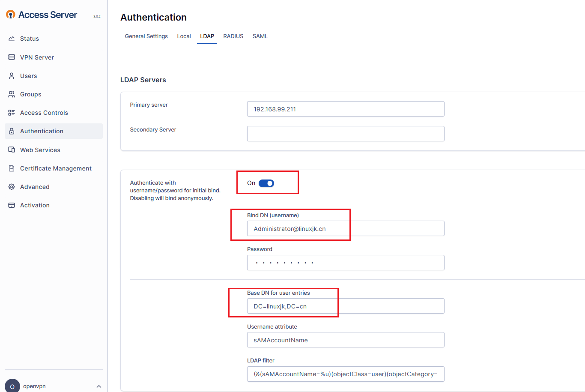Click the VPN Server icon

click(x=12, y=57)
